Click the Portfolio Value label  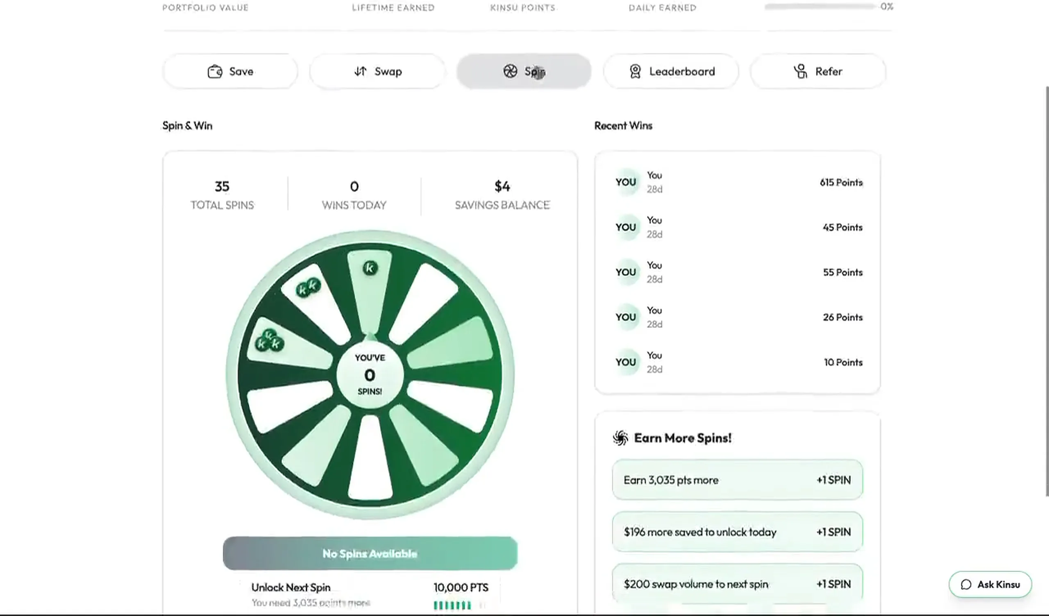coord(205,7)
